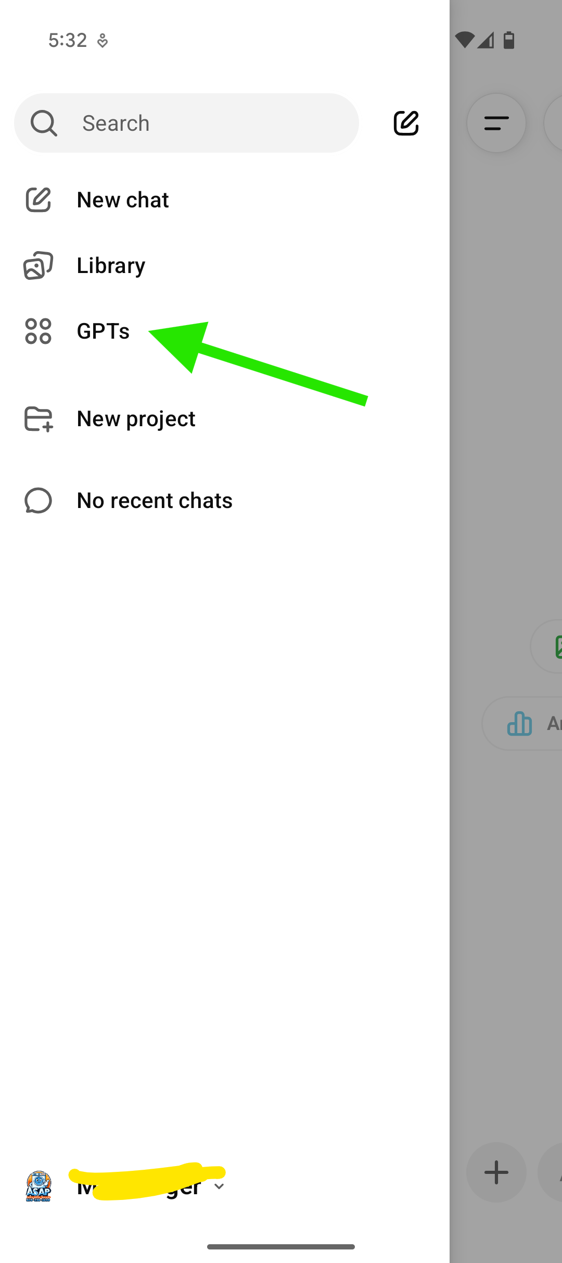The height and width of the screenshot is (1263, 562).
Task: Open the Library menu item
Action: tap(111, 266)
